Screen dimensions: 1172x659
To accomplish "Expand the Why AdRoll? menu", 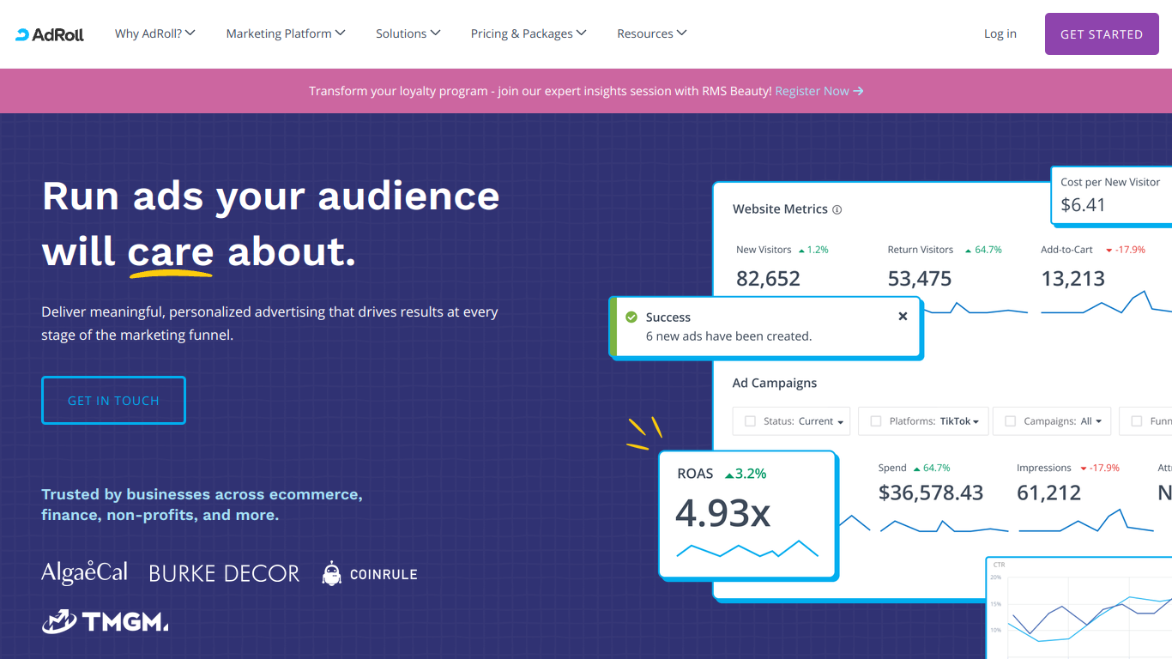I will pyautogui.click(x=155, y=33).
